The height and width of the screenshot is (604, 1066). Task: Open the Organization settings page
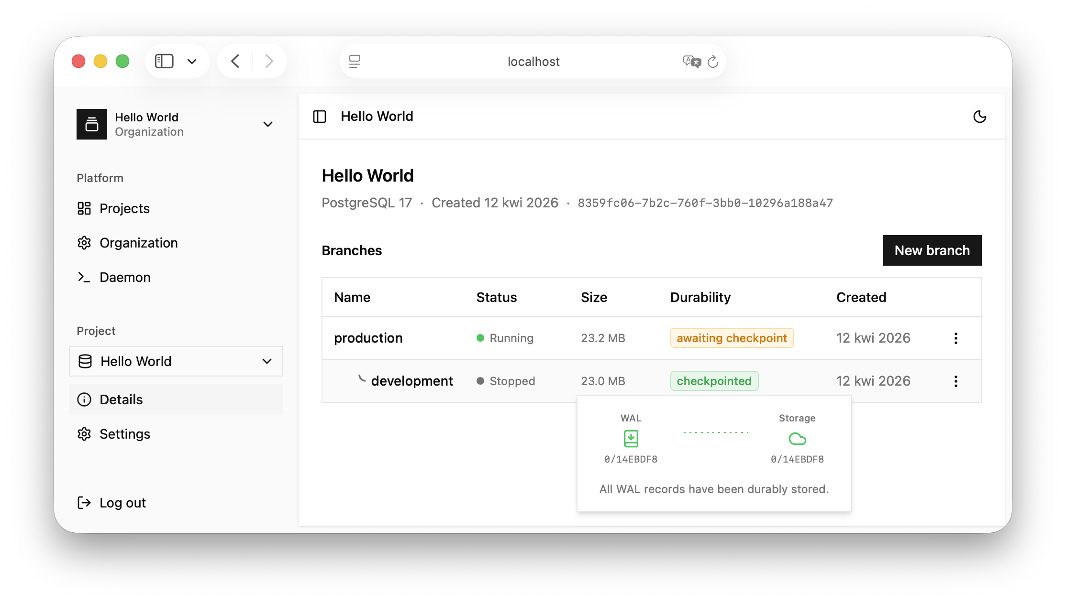[176, 243]
